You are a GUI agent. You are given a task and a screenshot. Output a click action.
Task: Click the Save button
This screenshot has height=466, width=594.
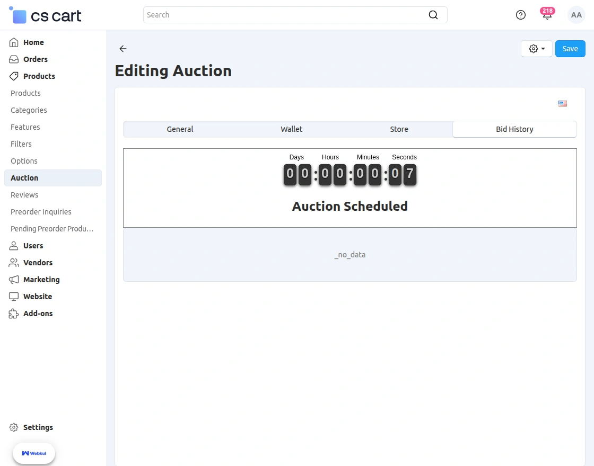(x=570, y=48)
